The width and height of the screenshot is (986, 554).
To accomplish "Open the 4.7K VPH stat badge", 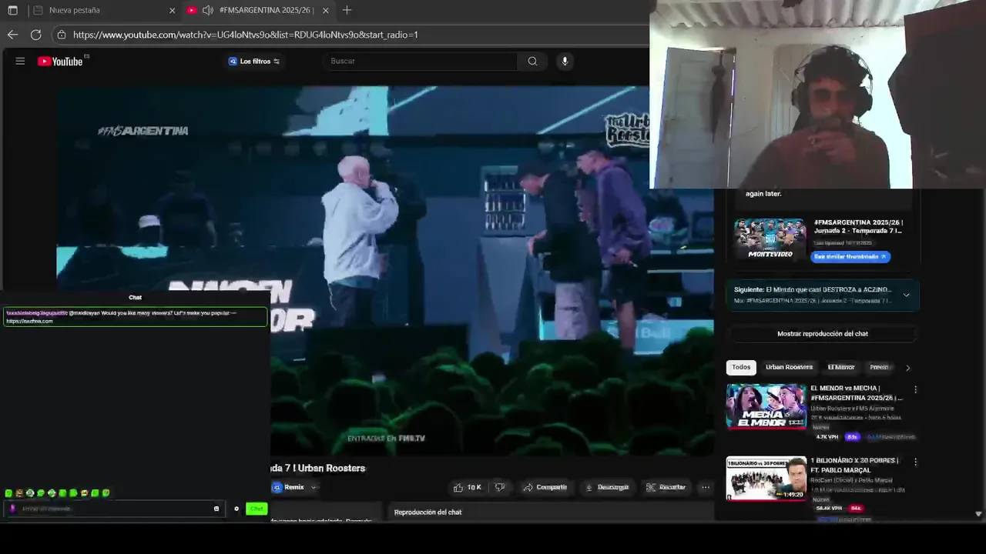I will (x=827, y=437).
